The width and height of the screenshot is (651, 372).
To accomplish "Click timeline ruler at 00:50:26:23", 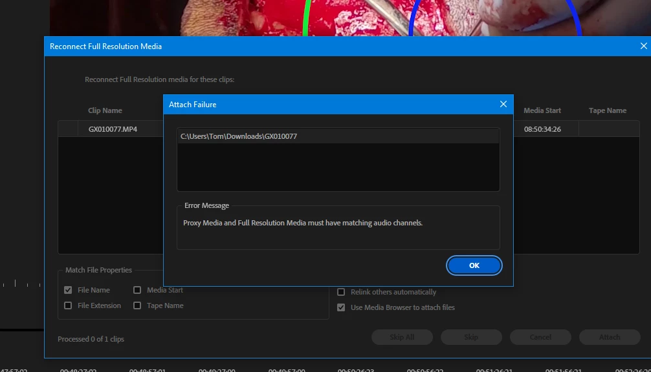I will click(356, 370).
